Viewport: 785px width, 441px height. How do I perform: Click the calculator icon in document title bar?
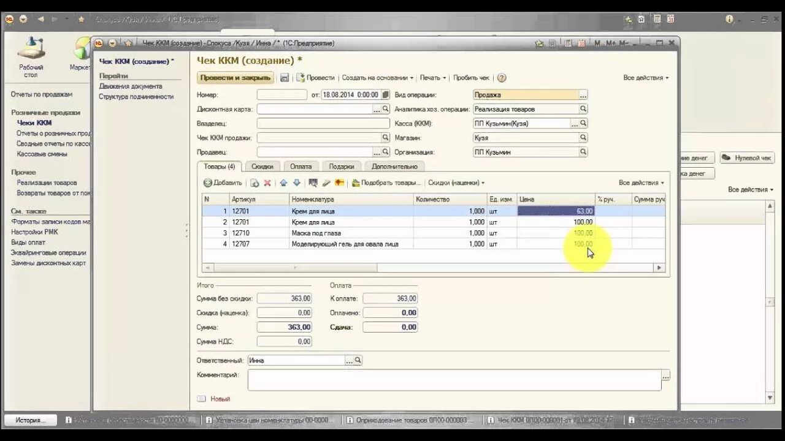tap(568, 43)
